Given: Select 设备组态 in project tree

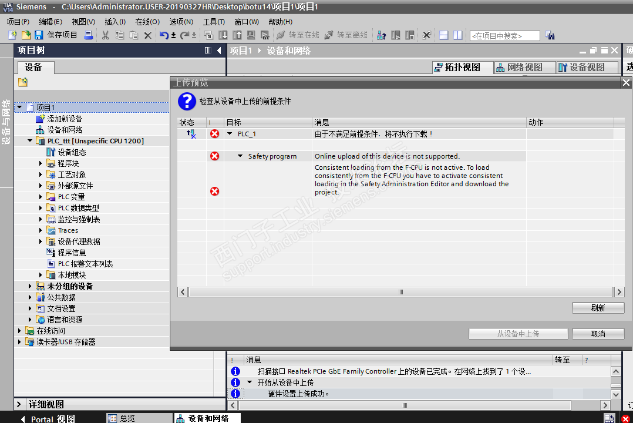Looking at the screenshot, I should (x=72, y=152).
